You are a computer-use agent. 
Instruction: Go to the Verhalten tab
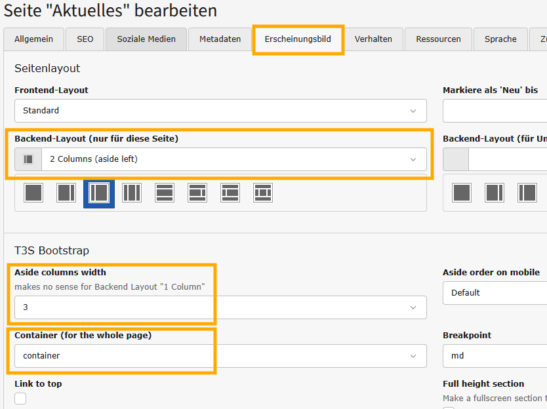coord(373,39)
